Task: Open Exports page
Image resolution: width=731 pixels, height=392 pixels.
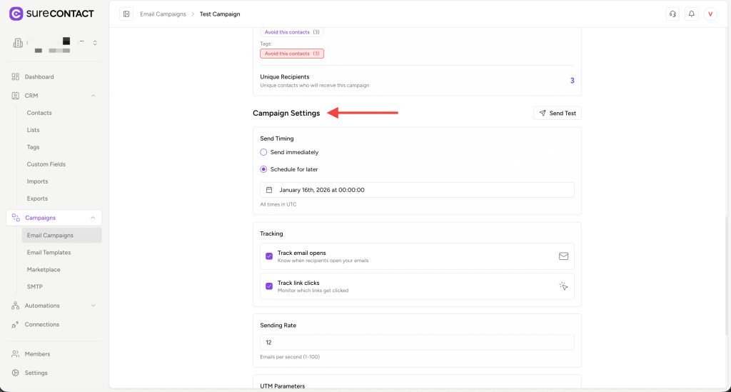Action: click(x=37, y=198)
